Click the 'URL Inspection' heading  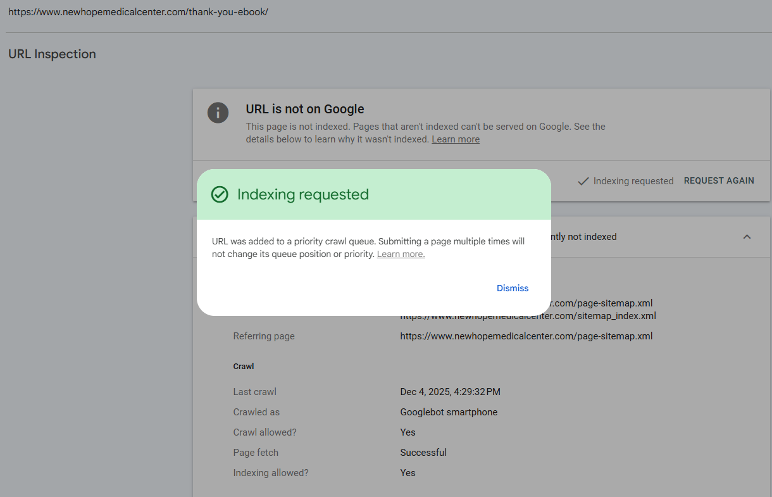click(x=52, y=54)
